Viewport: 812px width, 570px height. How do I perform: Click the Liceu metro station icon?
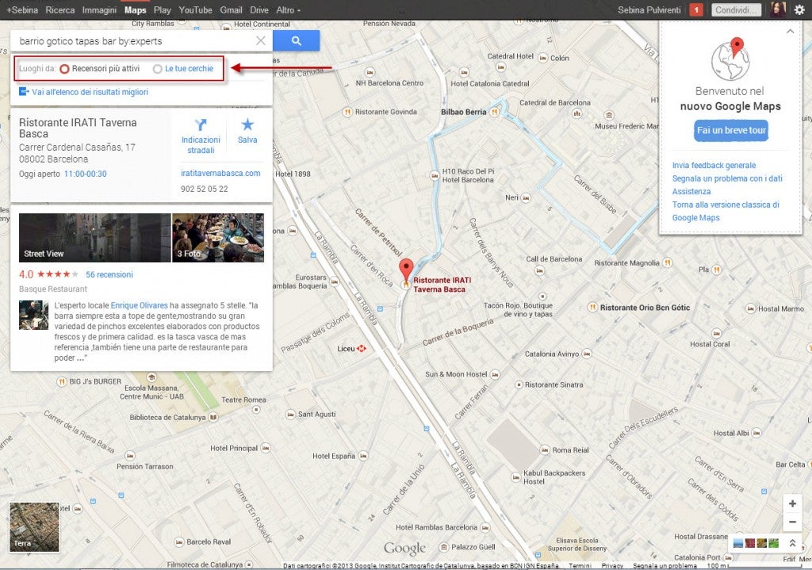pos(362,348)
